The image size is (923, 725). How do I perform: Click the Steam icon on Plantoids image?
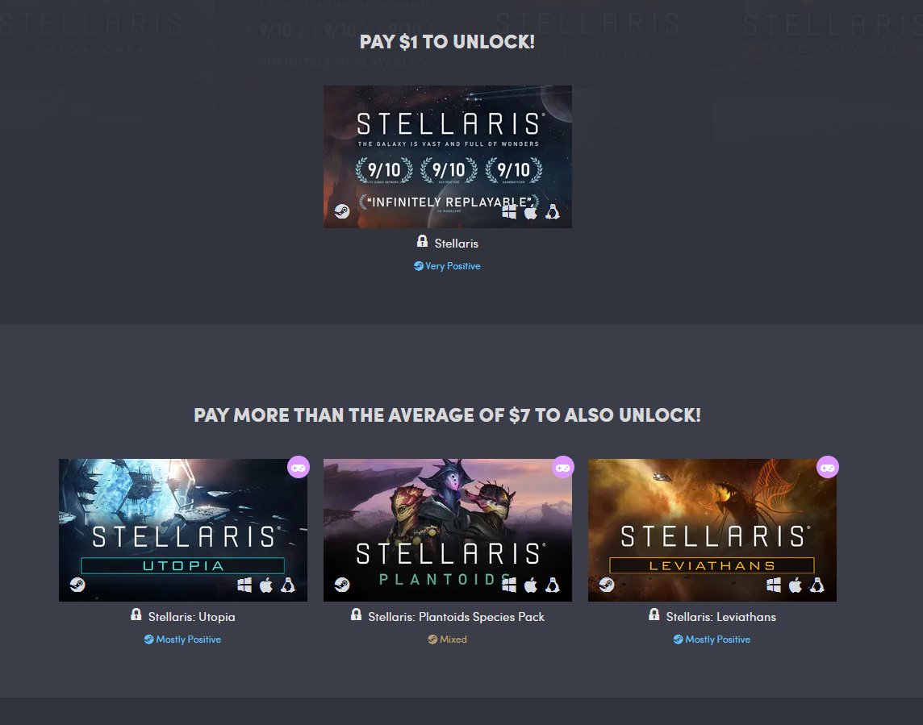point(342,585)
